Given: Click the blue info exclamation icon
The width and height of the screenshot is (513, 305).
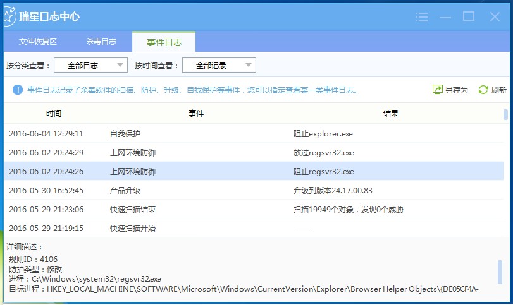Looking at the screenshot, I should (18, 90).
